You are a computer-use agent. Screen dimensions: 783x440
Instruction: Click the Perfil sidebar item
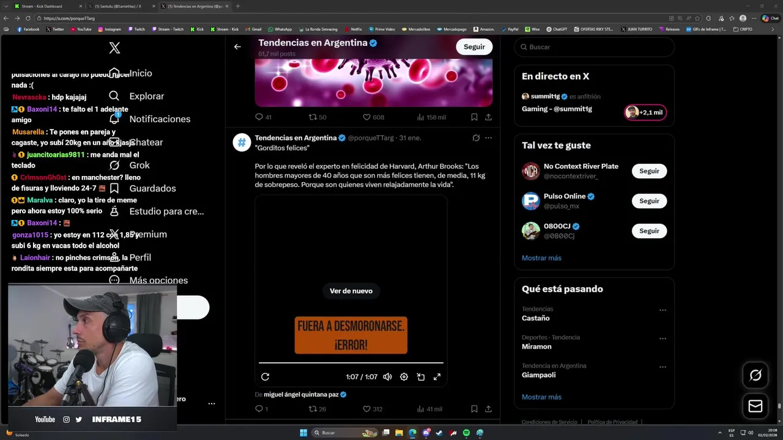(130, 257)
